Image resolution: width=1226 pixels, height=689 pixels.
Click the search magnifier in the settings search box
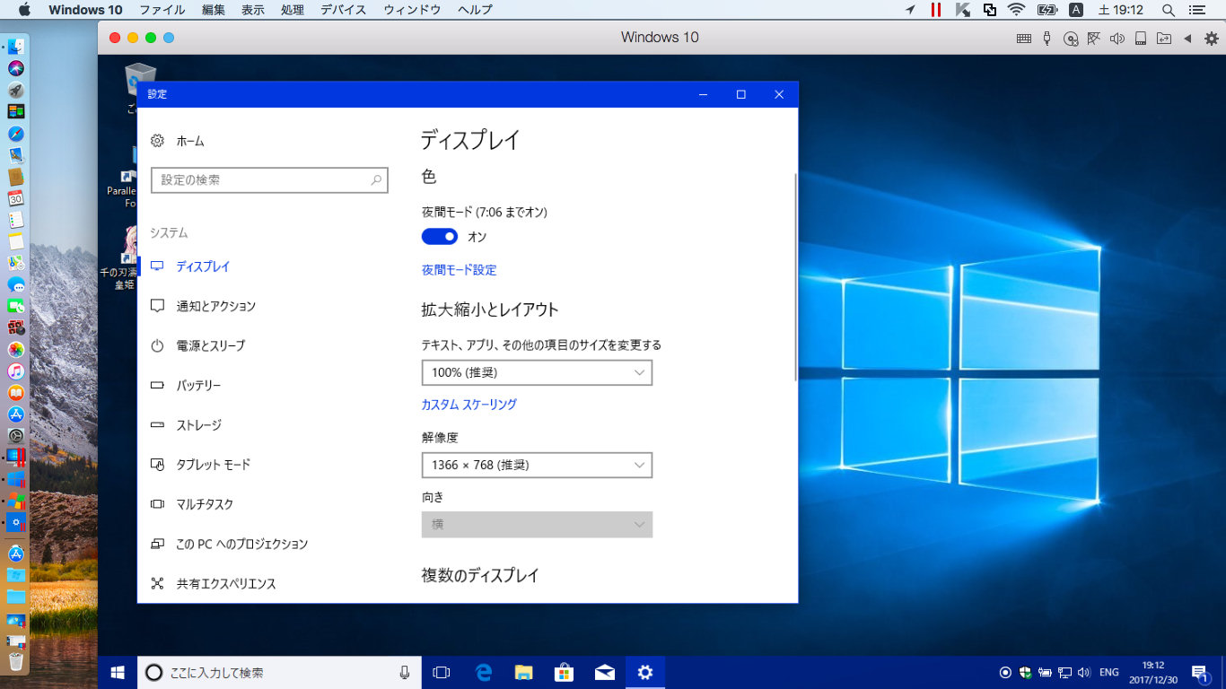tap(377, 180)
